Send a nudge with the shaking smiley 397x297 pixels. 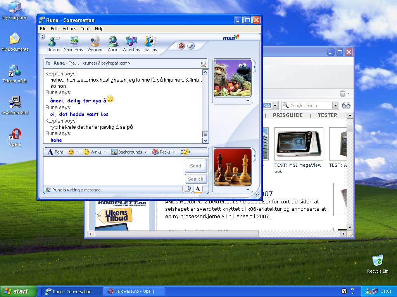186,152
